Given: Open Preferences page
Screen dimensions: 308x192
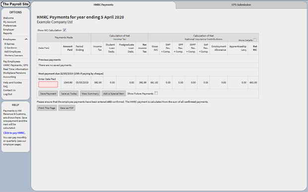Looking at the screenshot, I should point(10,26).
